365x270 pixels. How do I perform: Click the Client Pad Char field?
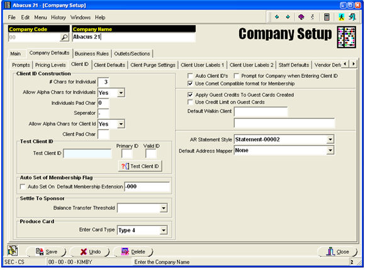tap(103, 134)
